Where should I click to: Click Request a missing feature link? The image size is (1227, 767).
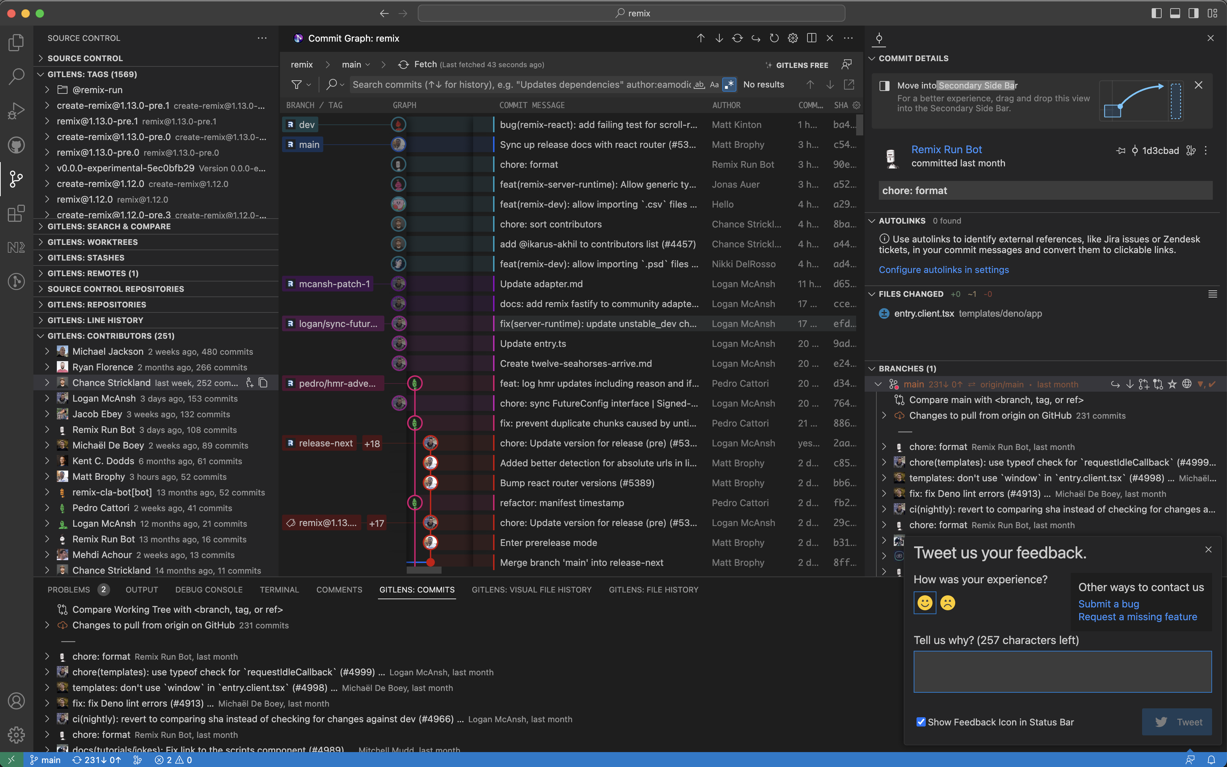click(x=1137, y=617)
